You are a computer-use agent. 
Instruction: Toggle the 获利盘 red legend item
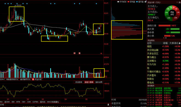tap(131, 2)
